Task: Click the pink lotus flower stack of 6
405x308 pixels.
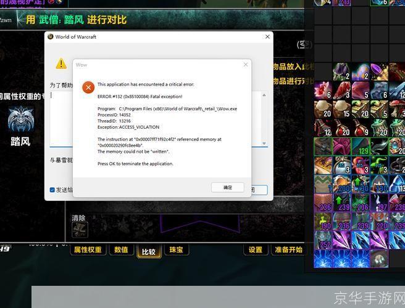Action: 323,91
